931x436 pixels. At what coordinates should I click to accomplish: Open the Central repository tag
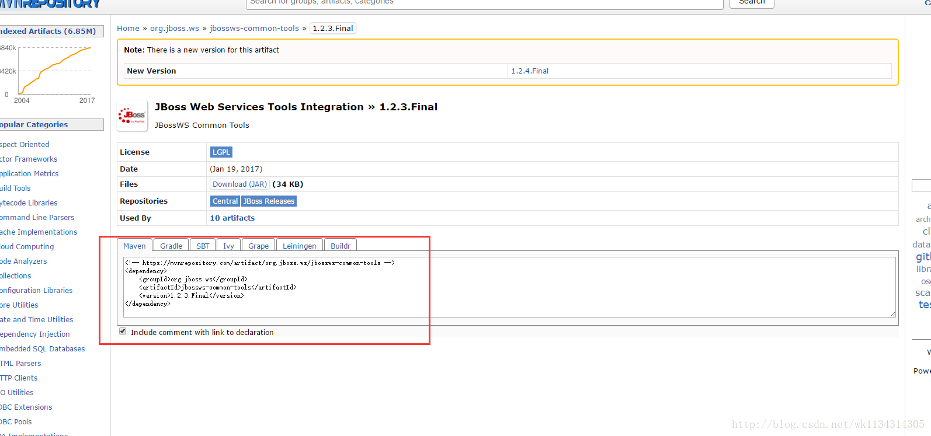225,201
